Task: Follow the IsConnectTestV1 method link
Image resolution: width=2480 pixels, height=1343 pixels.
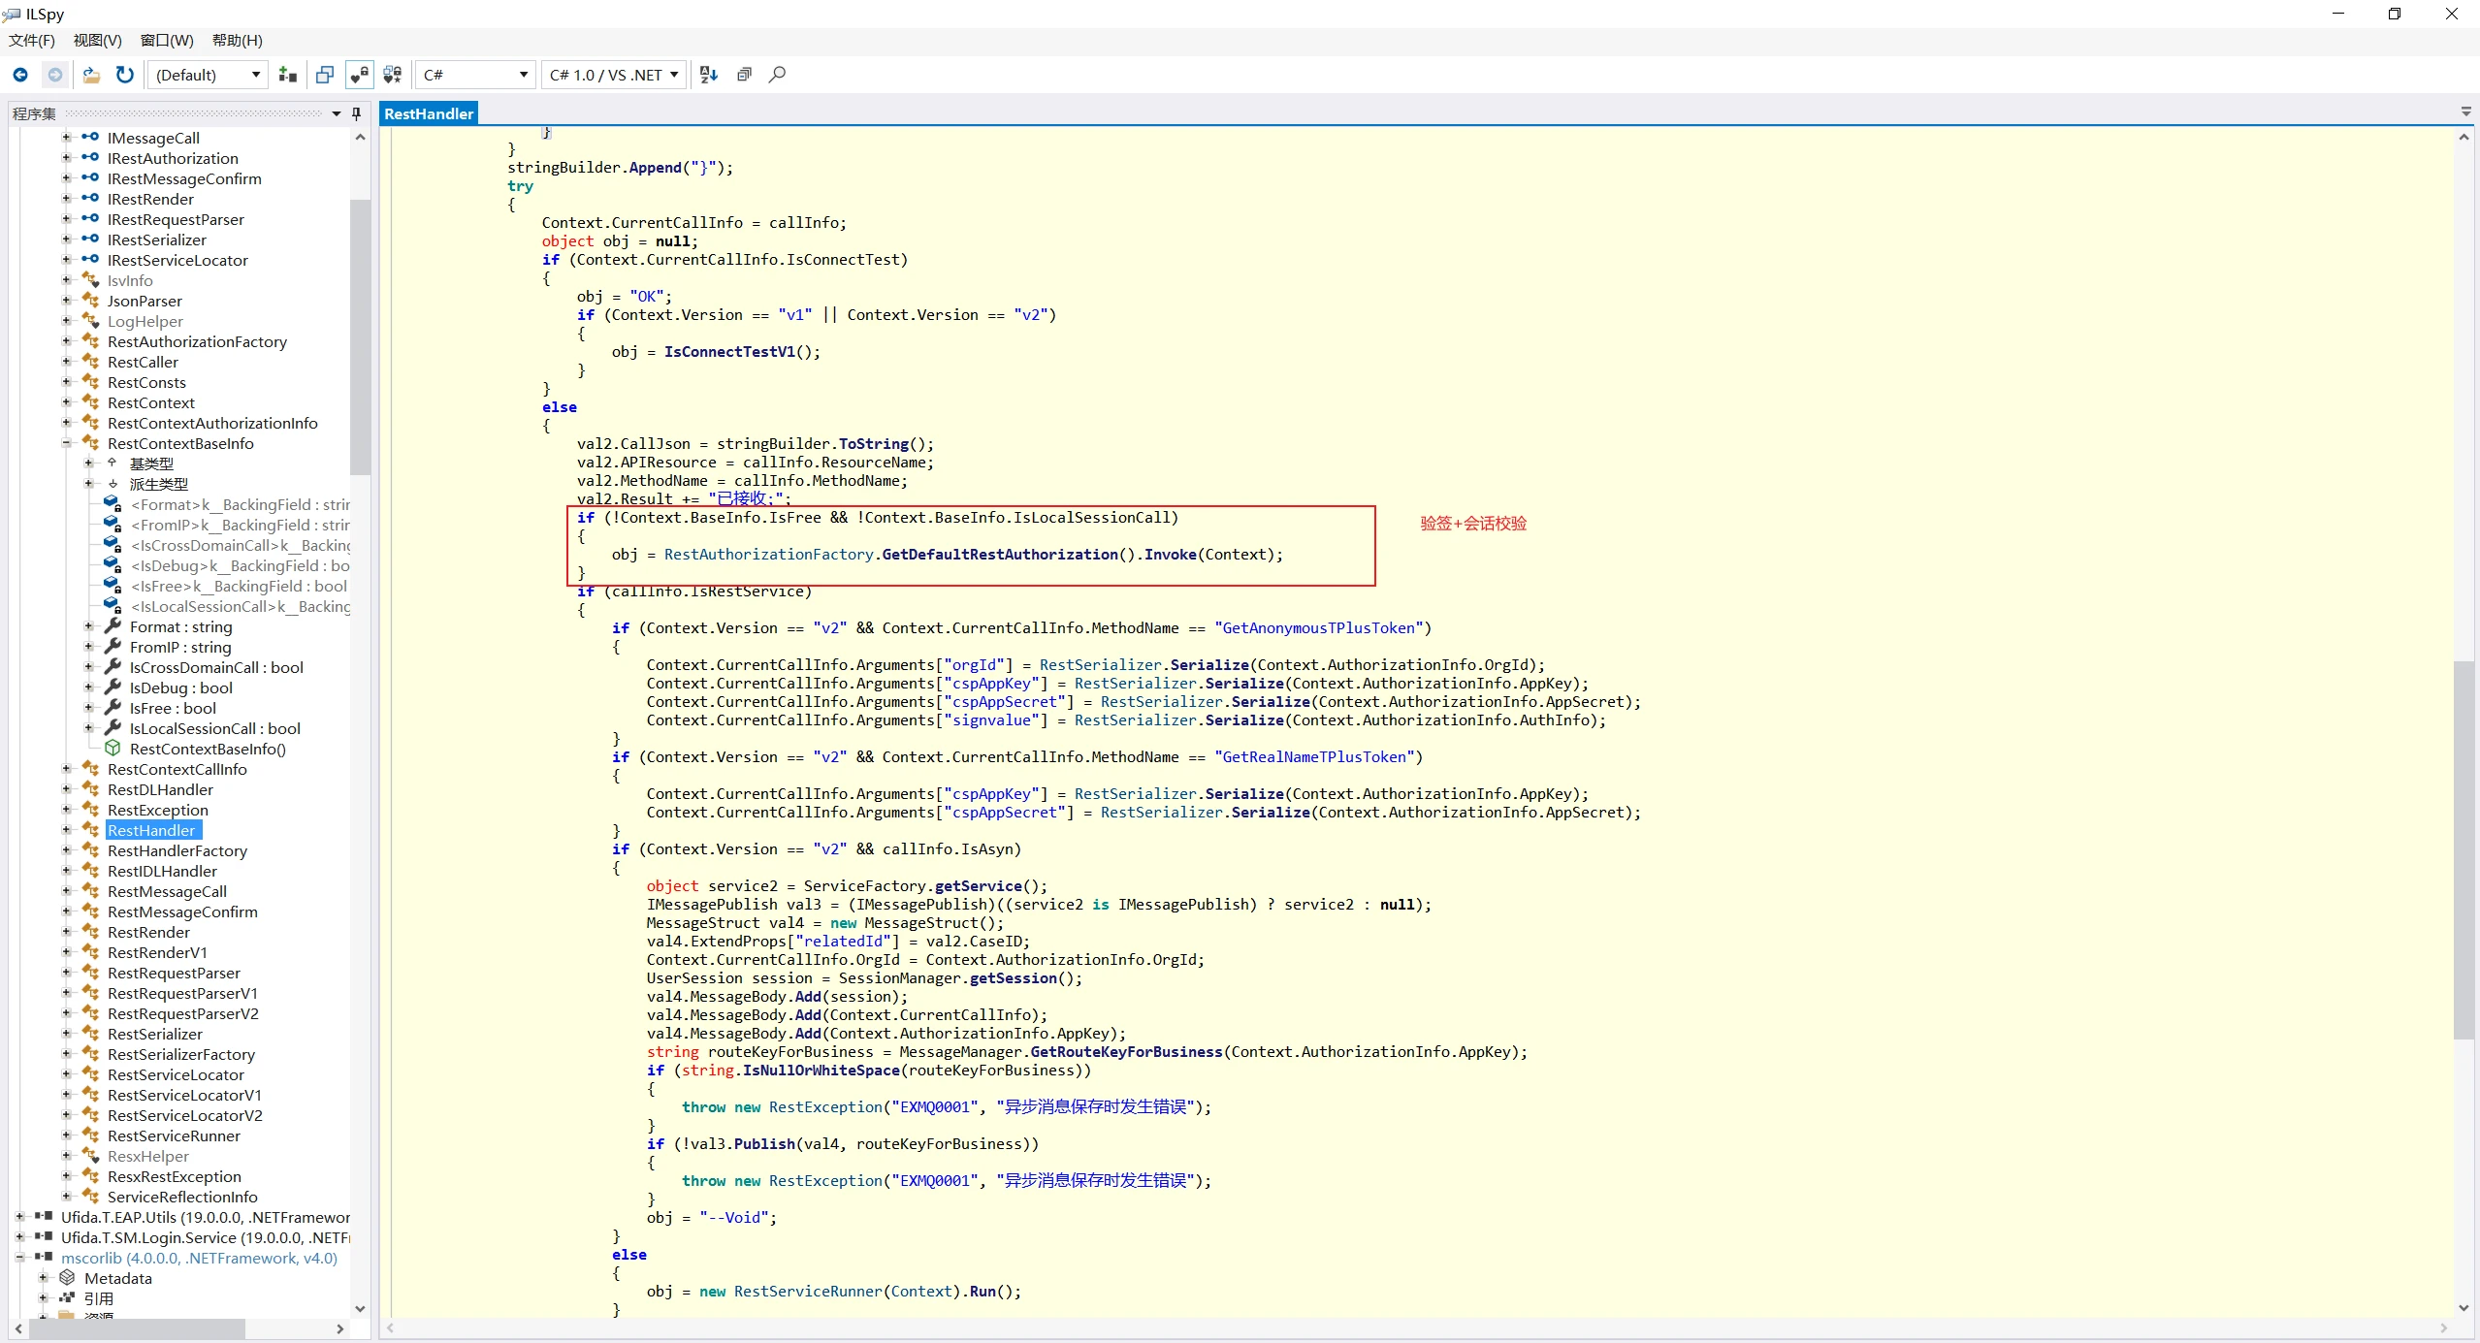Action: (x=729, y=352)
